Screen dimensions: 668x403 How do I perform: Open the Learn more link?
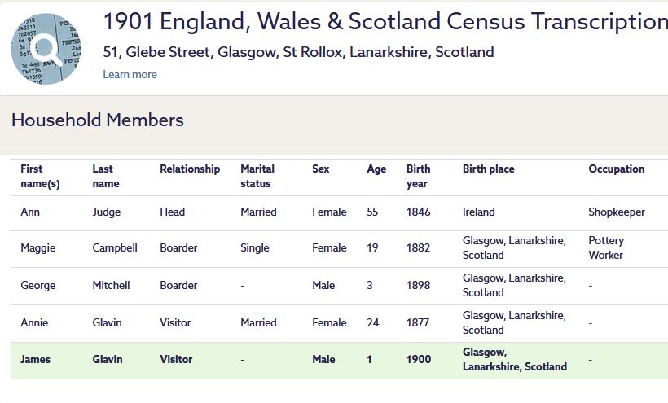tap(130, 75)
